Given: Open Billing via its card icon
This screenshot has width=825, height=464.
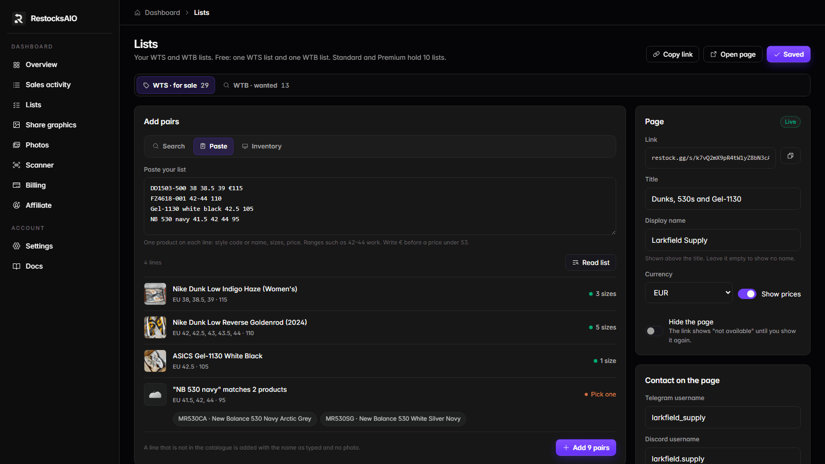Looking at the screenshot, I should click(x=16, y=186).
